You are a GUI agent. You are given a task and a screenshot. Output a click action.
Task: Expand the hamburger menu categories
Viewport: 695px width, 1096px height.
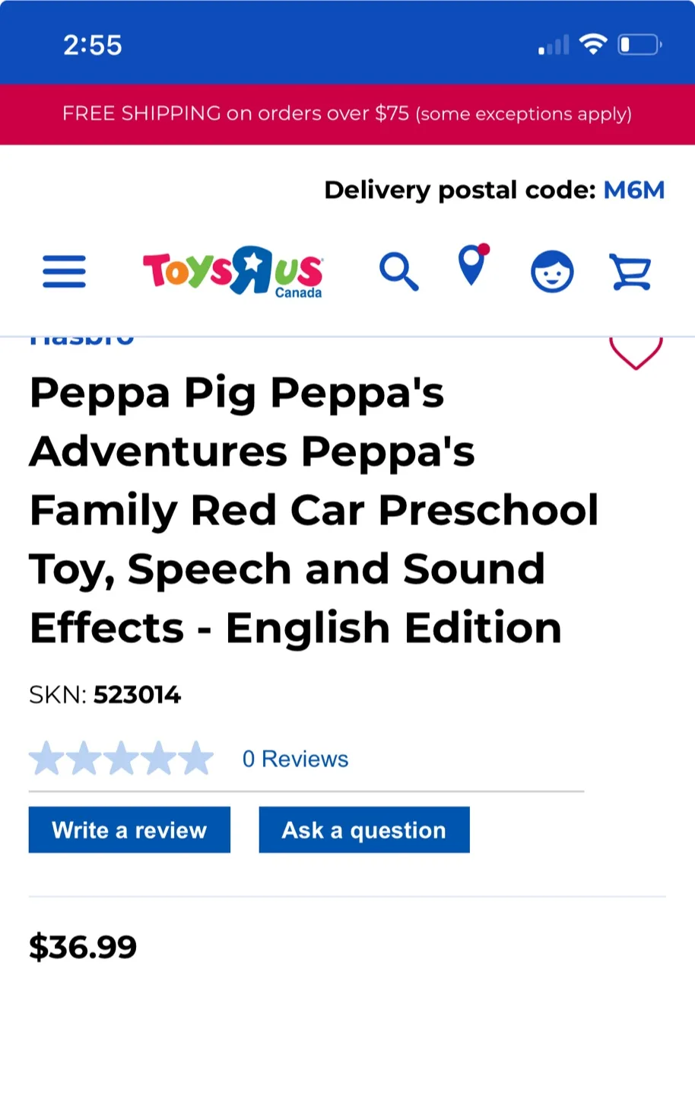click(x=64, y=271)
